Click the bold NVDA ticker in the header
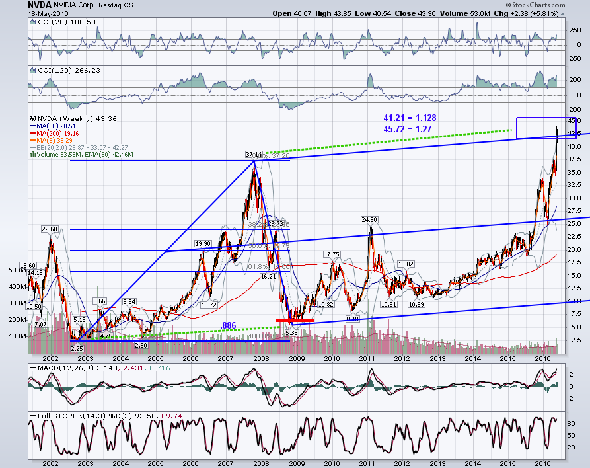Viewport: 590px width, 468px height. 40,5
